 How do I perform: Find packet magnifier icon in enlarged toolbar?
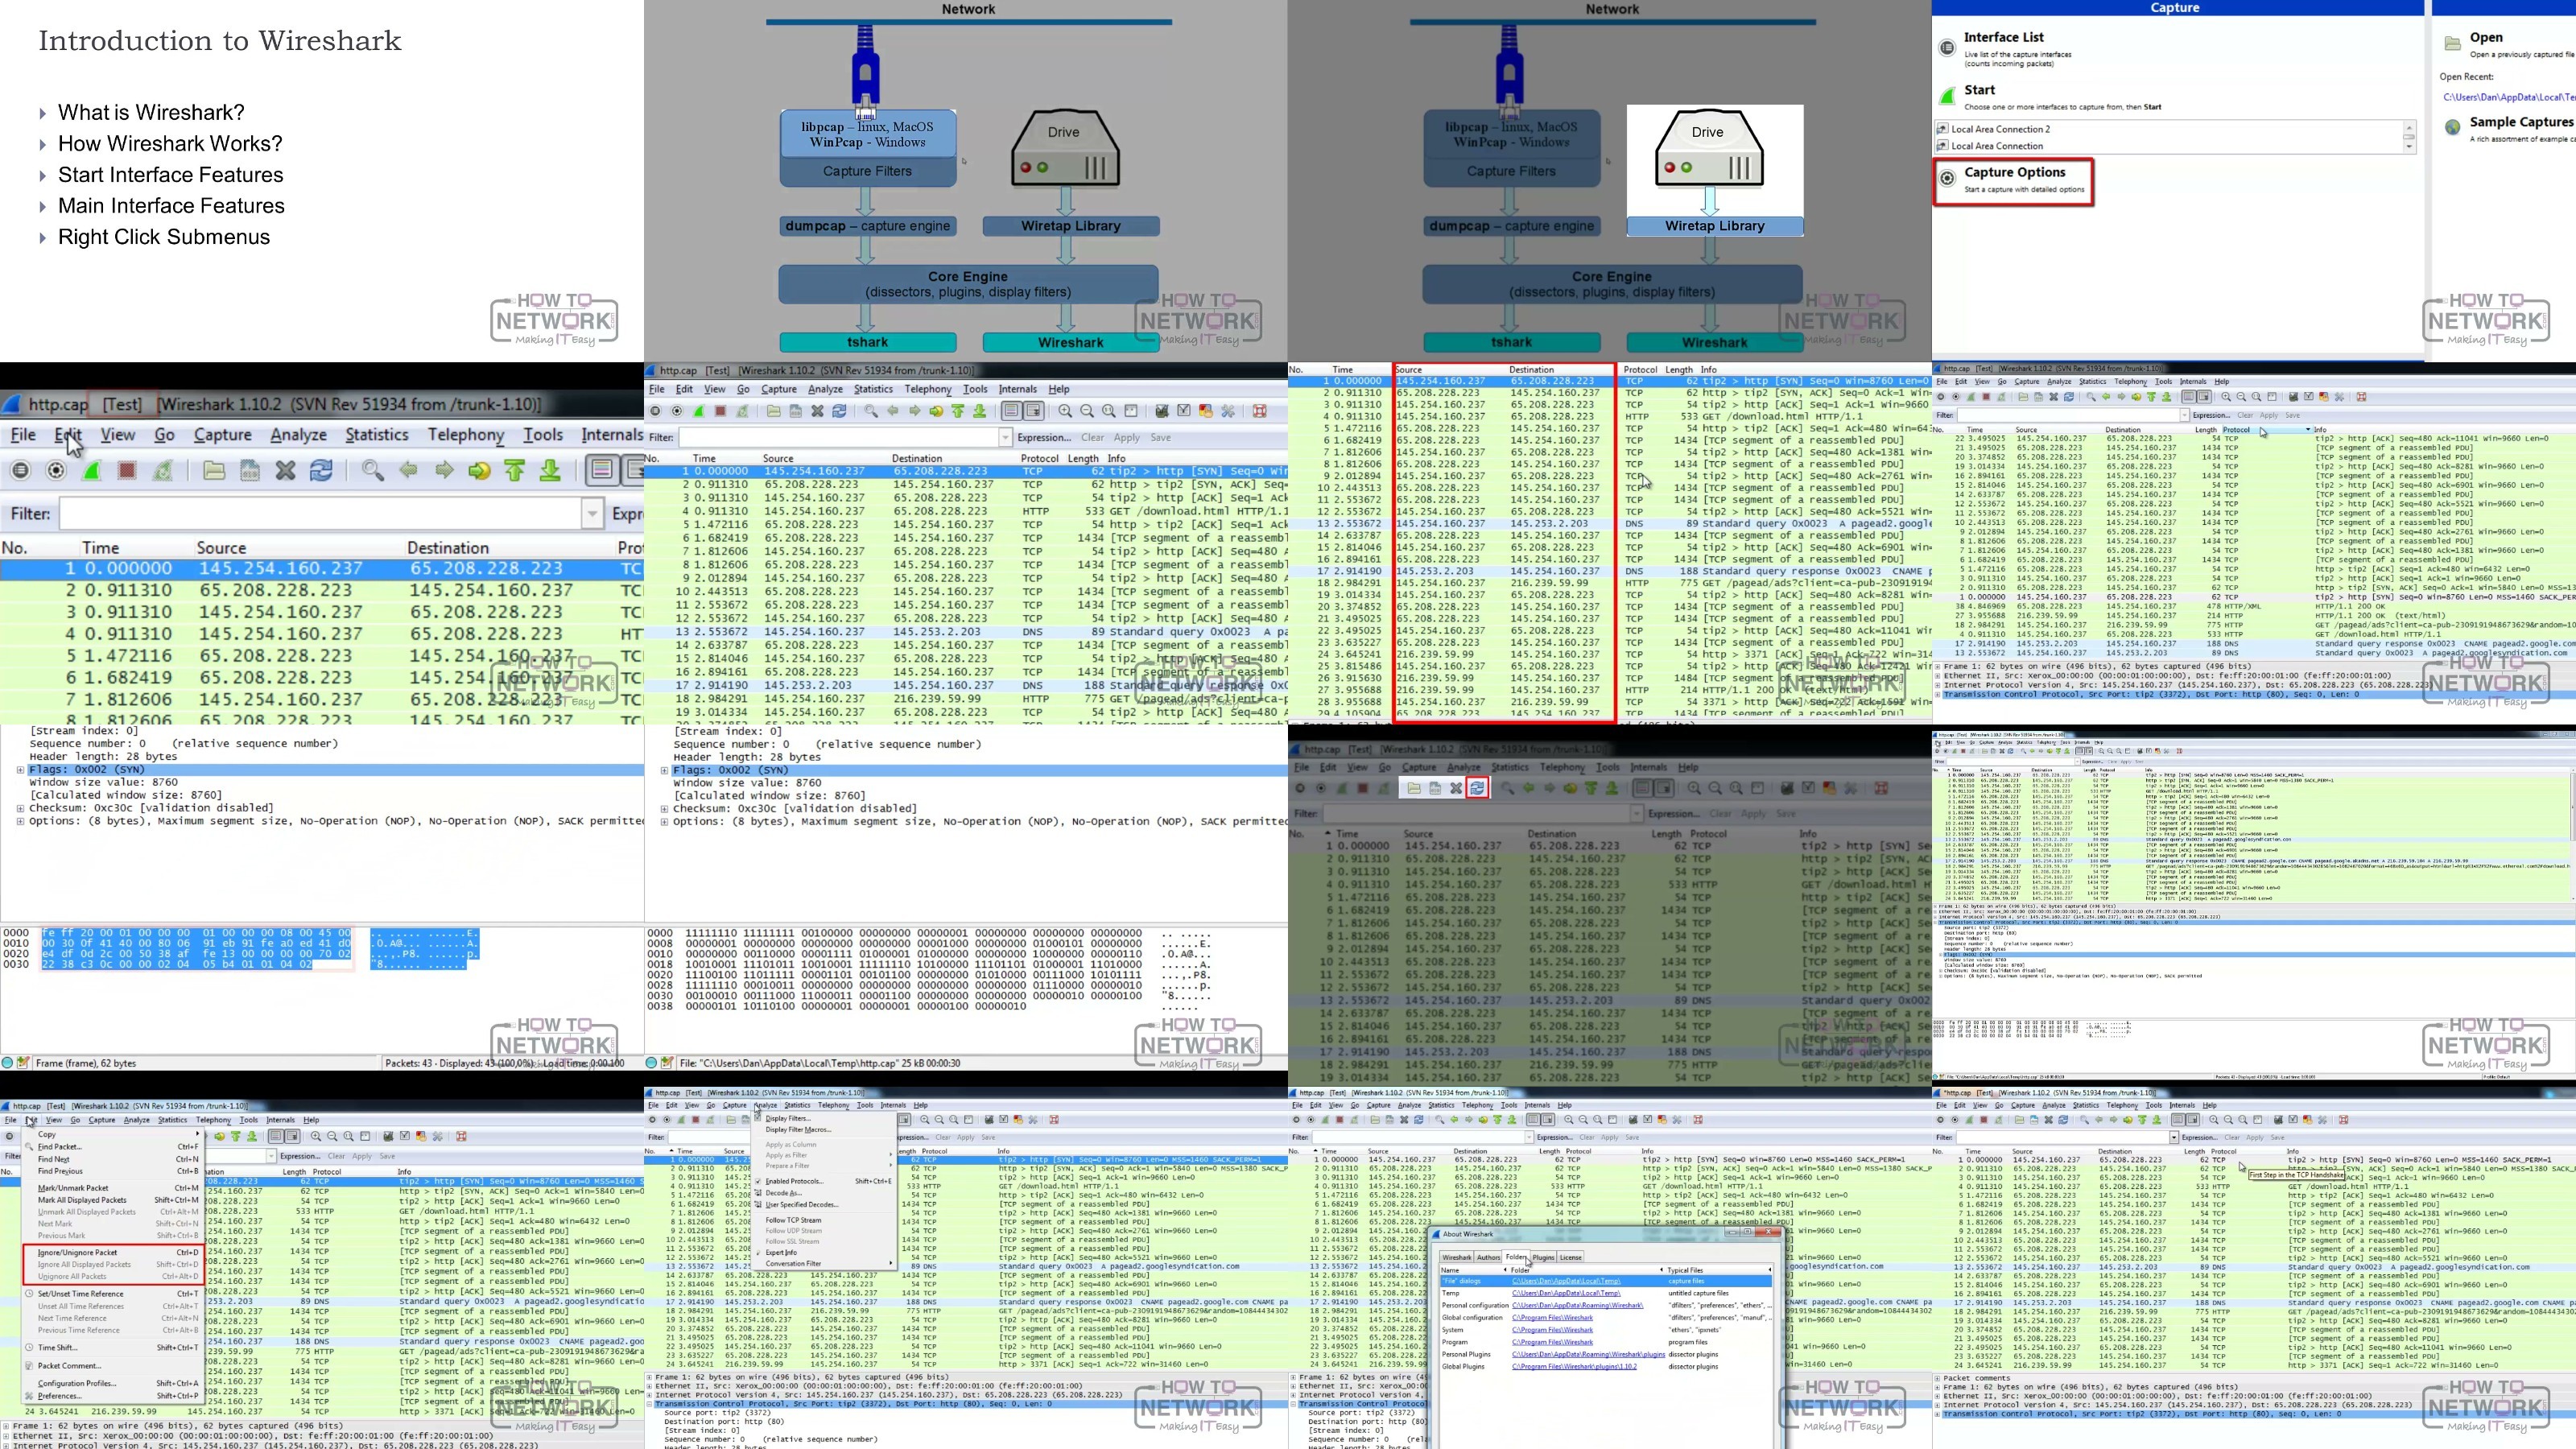point(372,470)
